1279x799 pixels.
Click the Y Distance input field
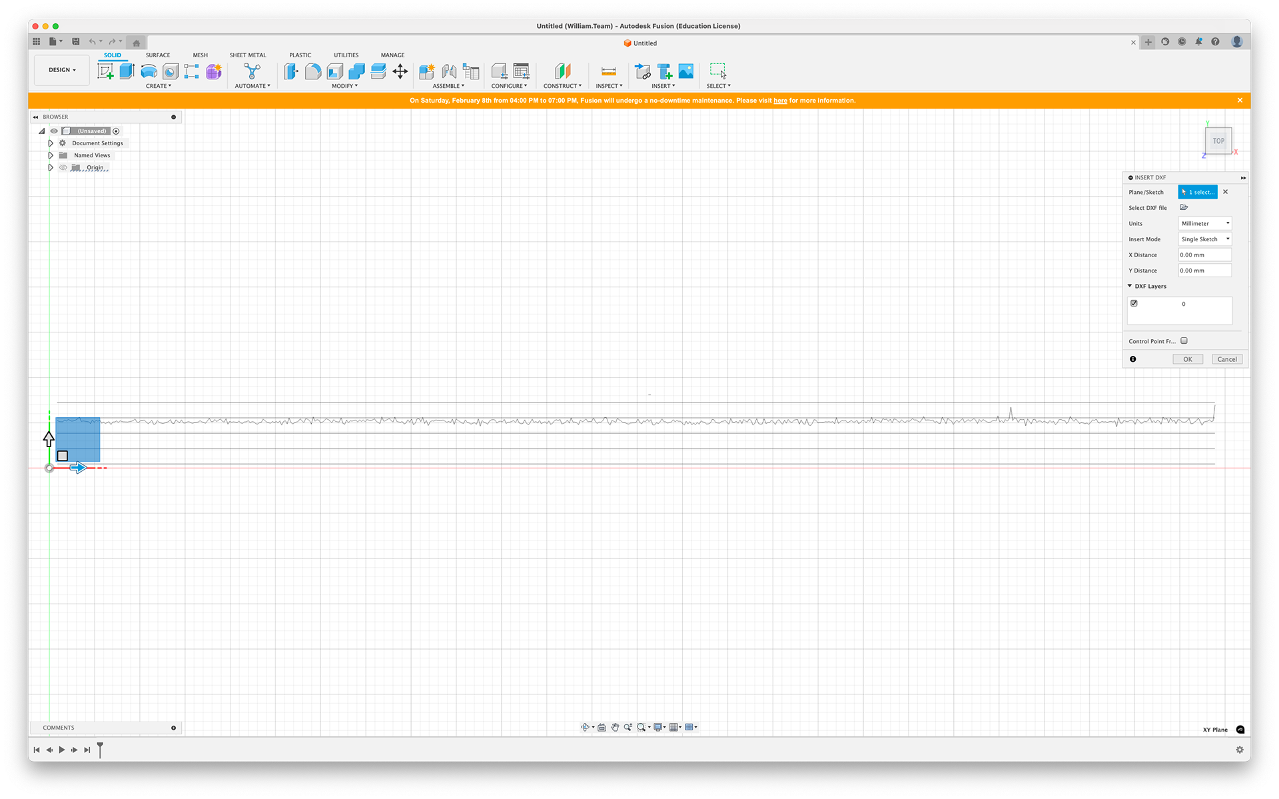click(x=1204, y=271)
